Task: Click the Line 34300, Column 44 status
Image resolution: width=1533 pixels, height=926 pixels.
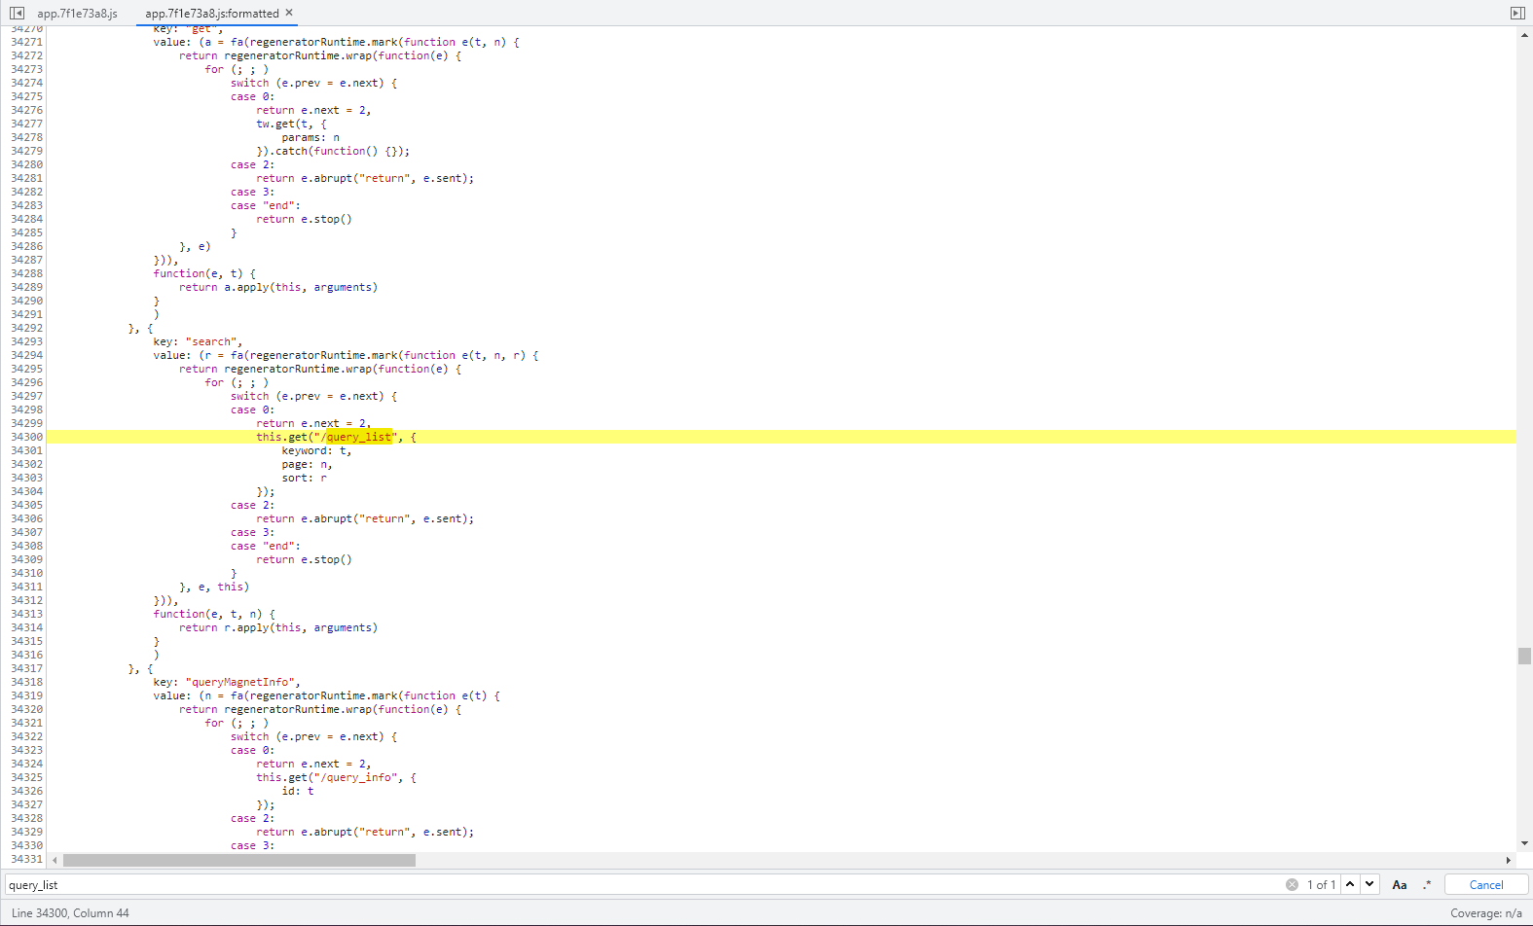Action: (70, 912)
